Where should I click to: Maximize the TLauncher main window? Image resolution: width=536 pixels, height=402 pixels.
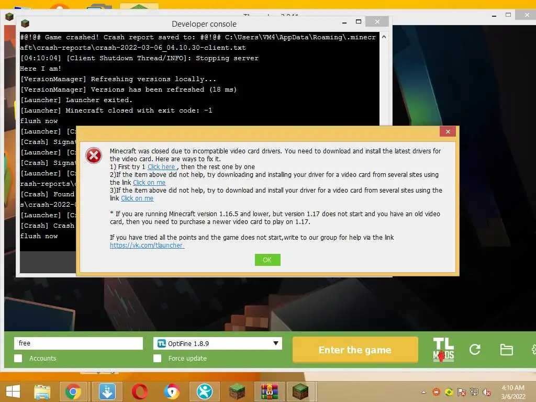coord(508,15)
